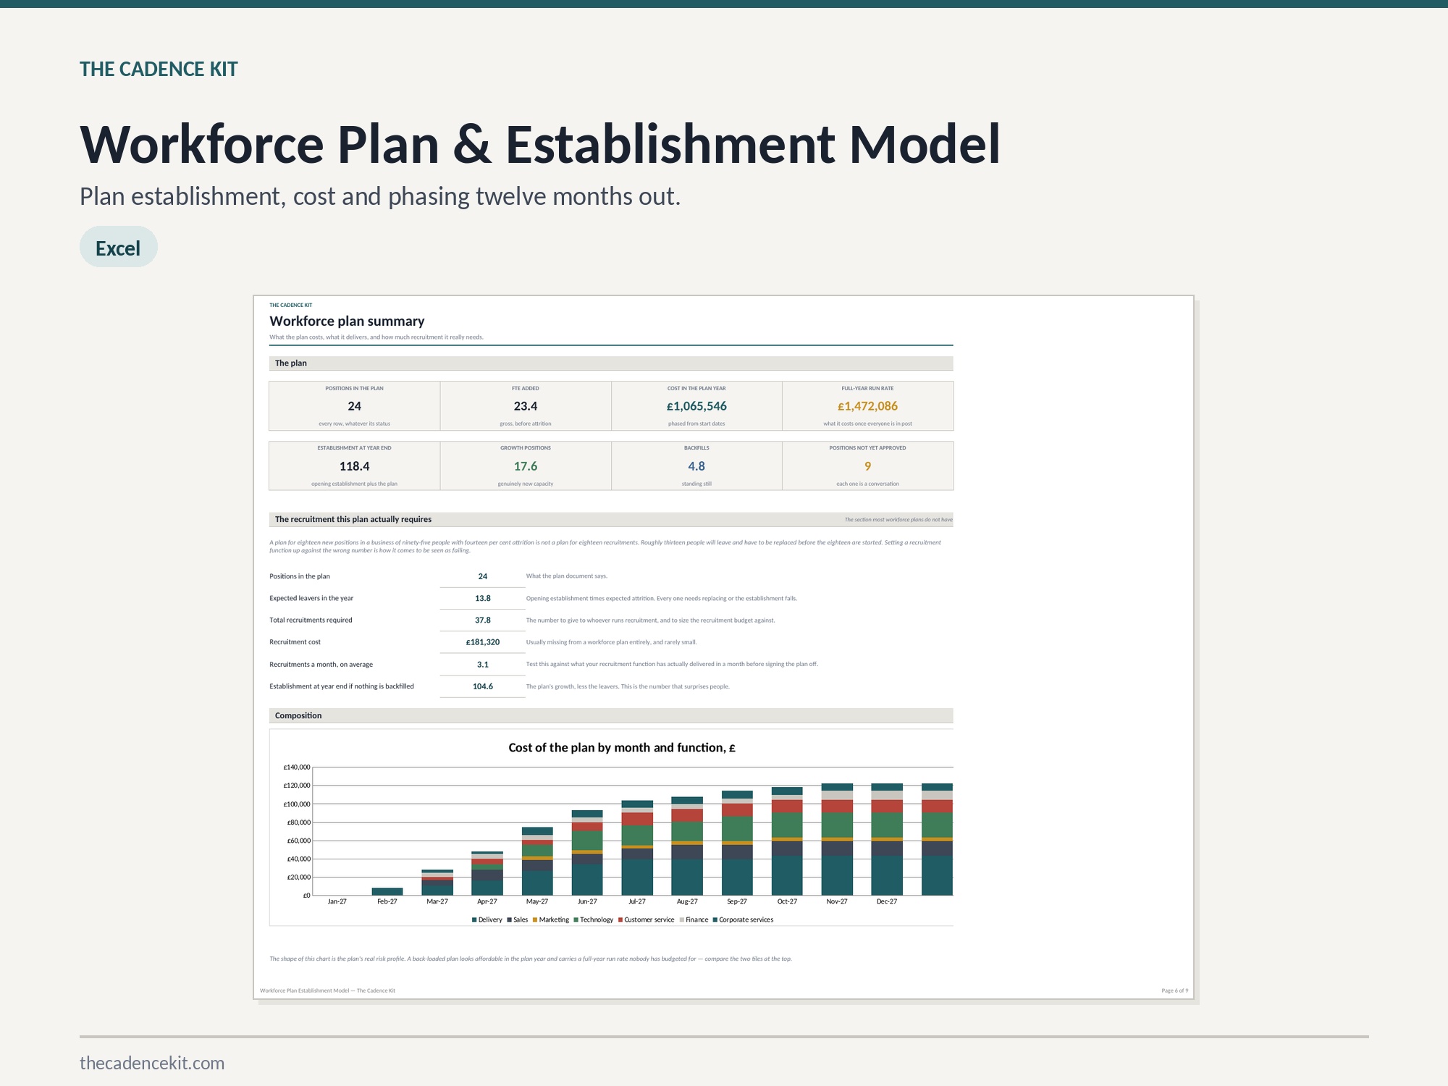Click the Nov-27 stacked bar
The width and height of the screenshot is (1448, 1086).
837,839
